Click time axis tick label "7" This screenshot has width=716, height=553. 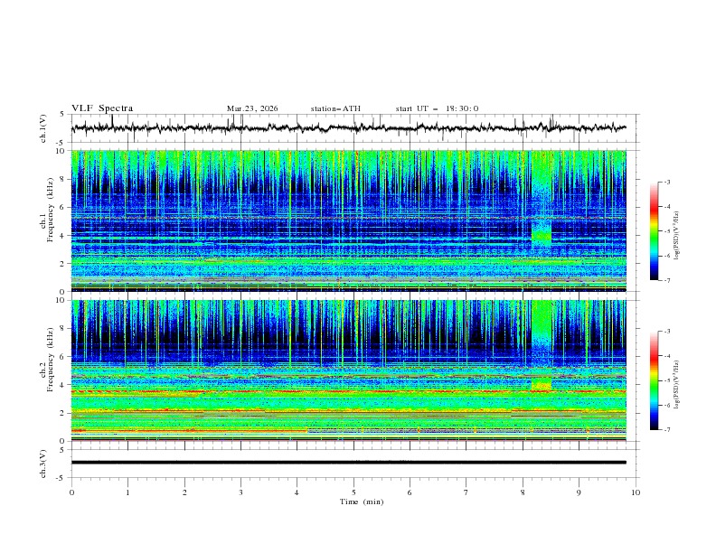coord(466,492)
